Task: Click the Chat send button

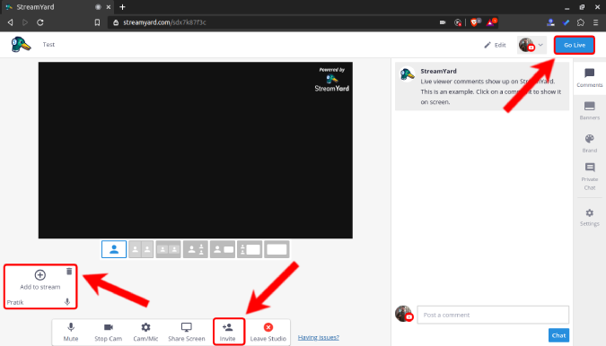Action: tap(558, 335)
